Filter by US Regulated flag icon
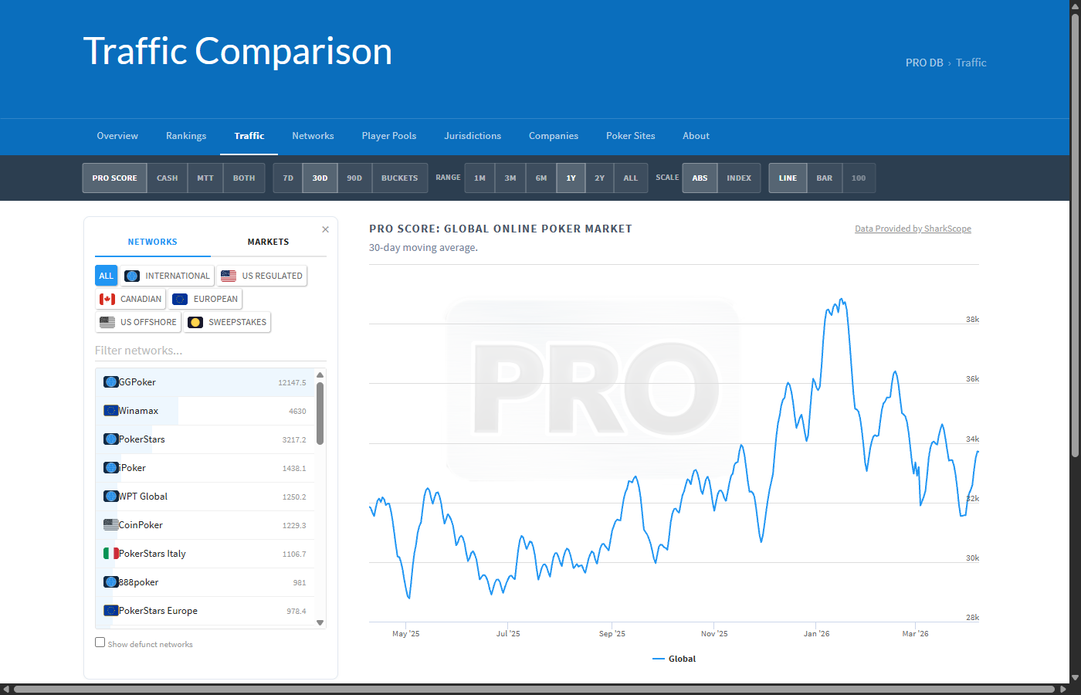1081x695 pixels. coord(229,276)
